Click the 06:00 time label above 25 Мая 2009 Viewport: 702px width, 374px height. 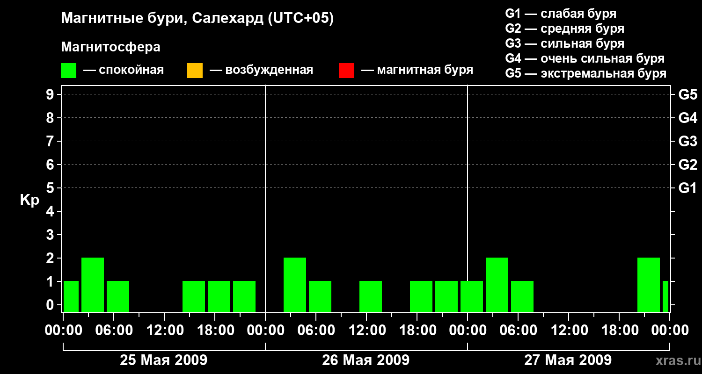(114, 331)
